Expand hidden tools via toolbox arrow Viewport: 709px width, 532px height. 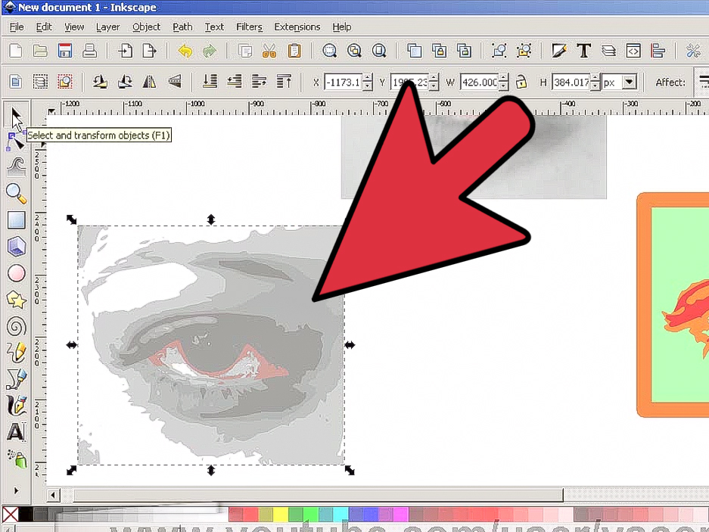17,490
